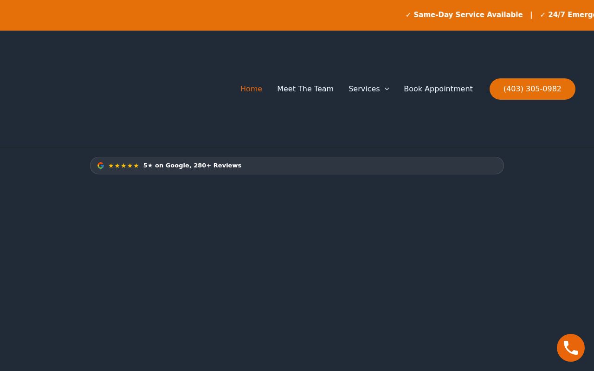Expand the Services dropdown chevron

click(387, 89)
